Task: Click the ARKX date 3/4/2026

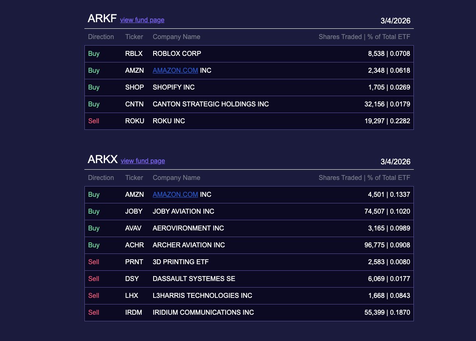Action: click(x=395, y=162)
